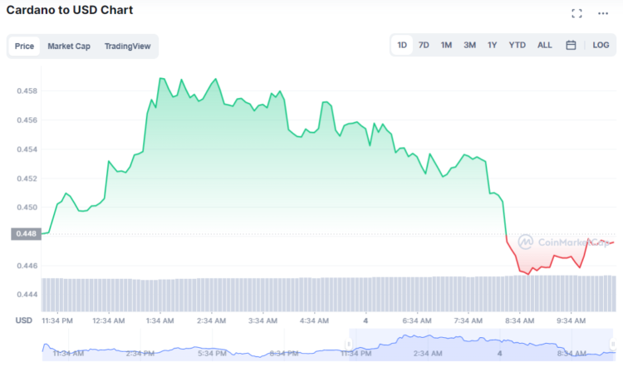Click the highlighted range window in navigator
Viewport: 623px width, 367px height.
481,345
